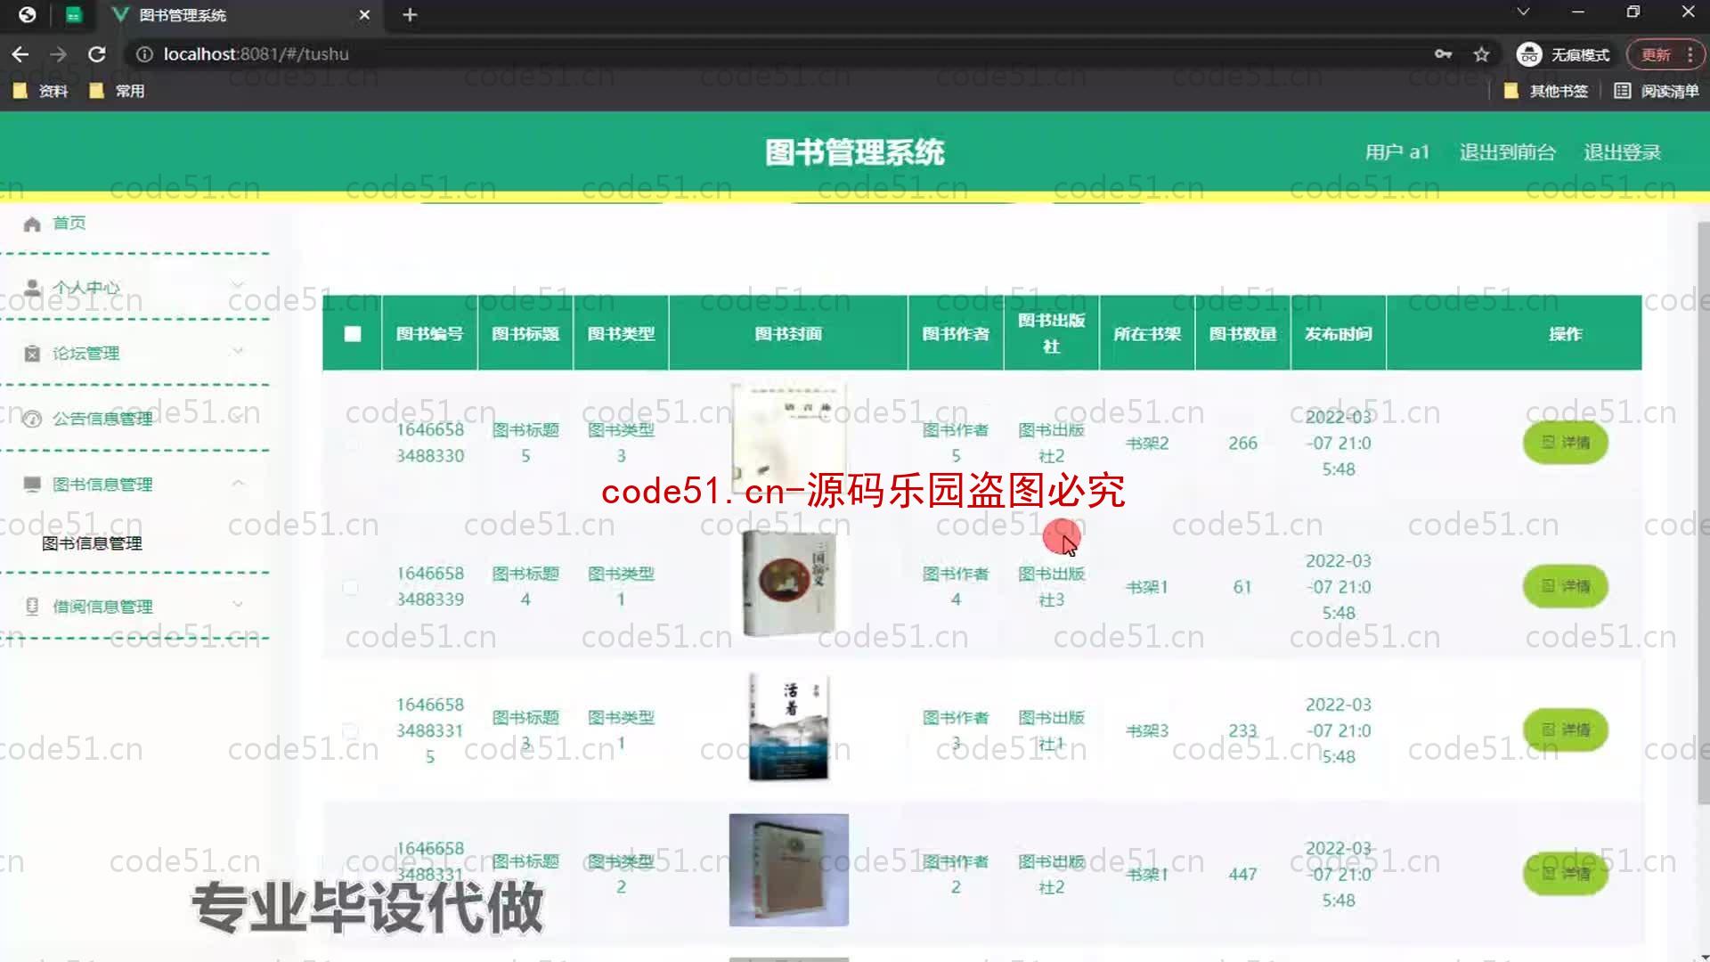The height and width of the screenshot is (962, 1710).
Task: Toggle the checkbox for second book row
Action: pos(353,586)
